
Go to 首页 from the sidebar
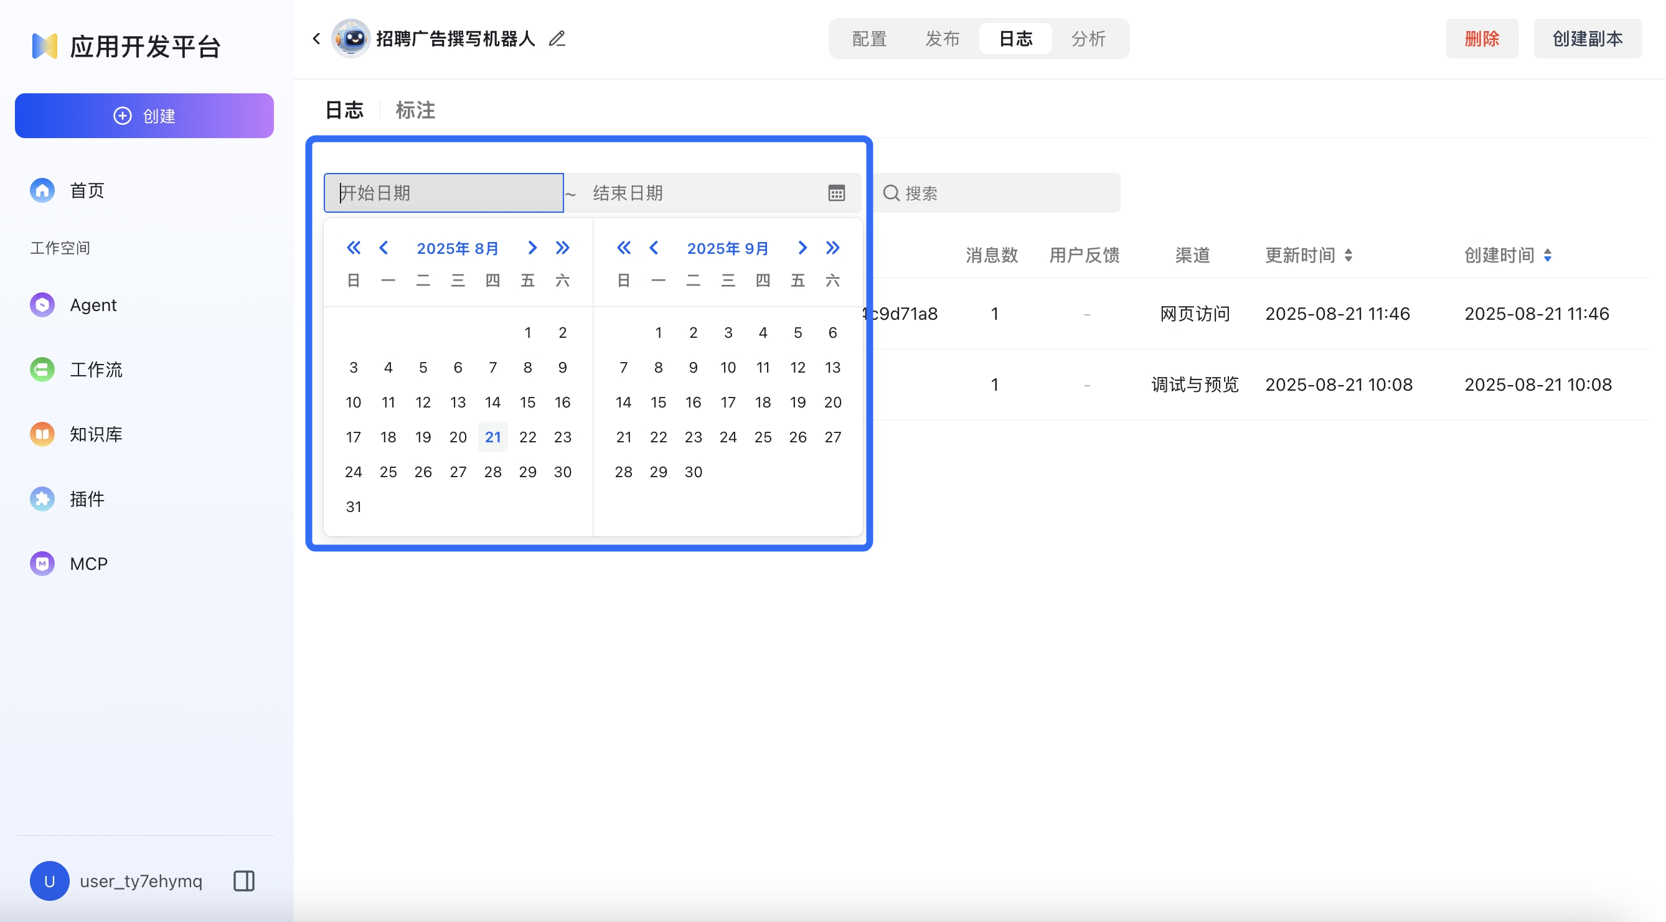point(87,190)
